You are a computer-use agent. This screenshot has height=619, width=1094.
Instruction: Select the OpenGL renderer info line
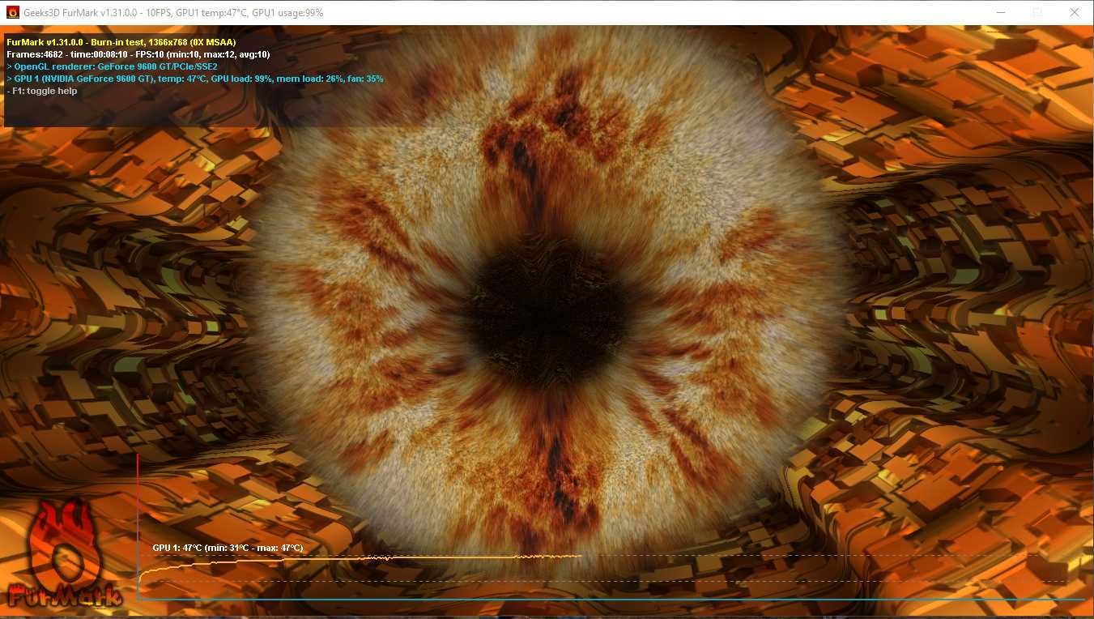[x=112, y=66]
